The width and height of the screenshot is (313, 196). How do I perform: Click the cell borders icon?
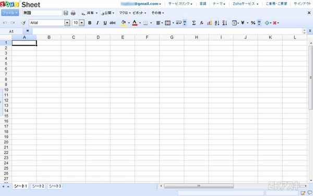tap(146, 23)
